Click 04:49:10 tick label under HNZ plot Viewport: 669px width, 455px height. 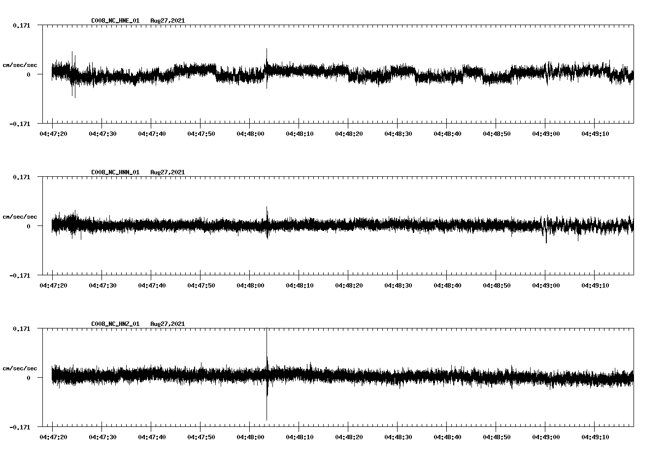596,437
